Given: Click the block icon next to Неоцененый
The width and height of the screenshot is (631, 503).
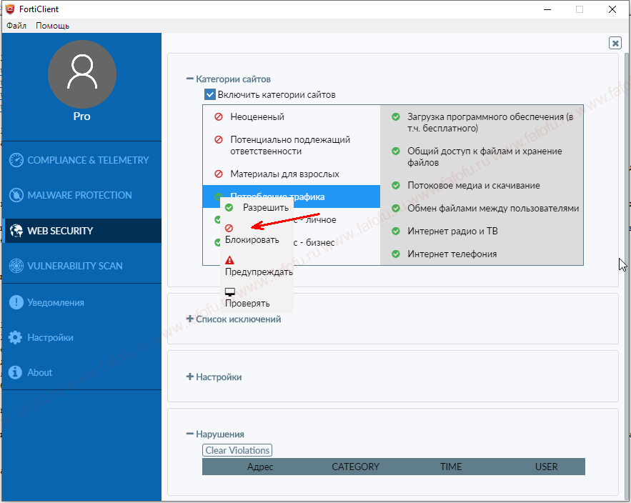Looking at the screenshot, I should click(219, 116).
